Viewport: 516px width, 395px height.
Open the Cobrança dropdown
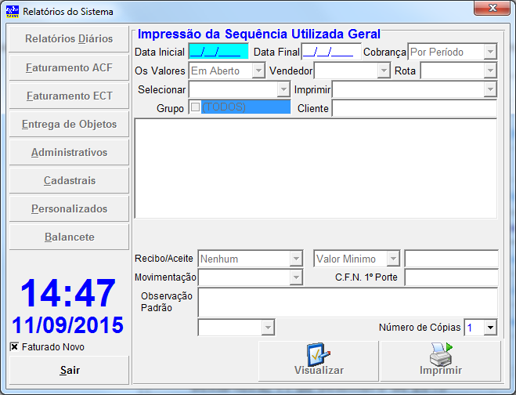coord(490,52)
